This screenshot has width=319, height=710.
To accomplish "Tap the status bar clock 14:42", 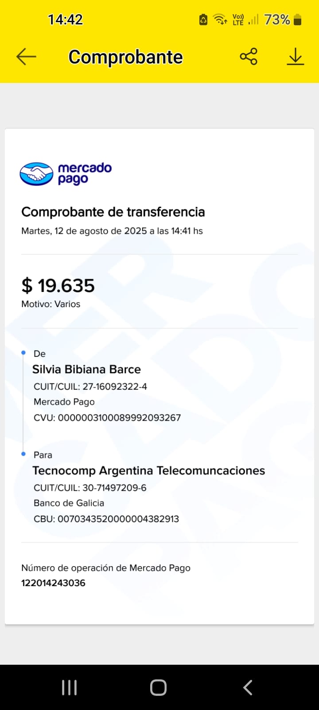I will point(65,20).
